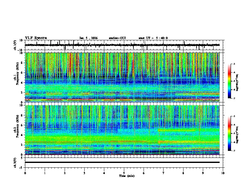Click the ch.2 color scale bar

229,133
